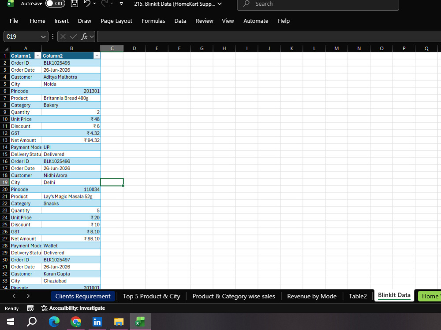Click cell containing Britannia Bread 400g
Image resolution: width=441 pixels, height=330 pixels.
click(71, 98)
